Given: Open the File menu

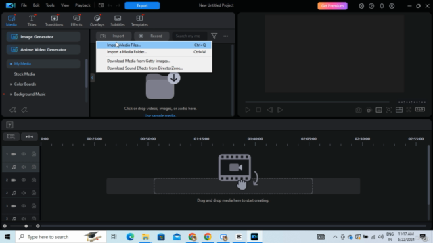Looking at the screenshot, I should tap(24, 5).
